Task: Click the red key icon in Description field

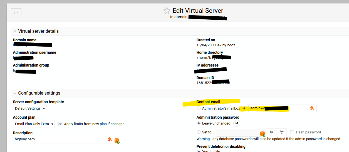Action: [110, 139]
